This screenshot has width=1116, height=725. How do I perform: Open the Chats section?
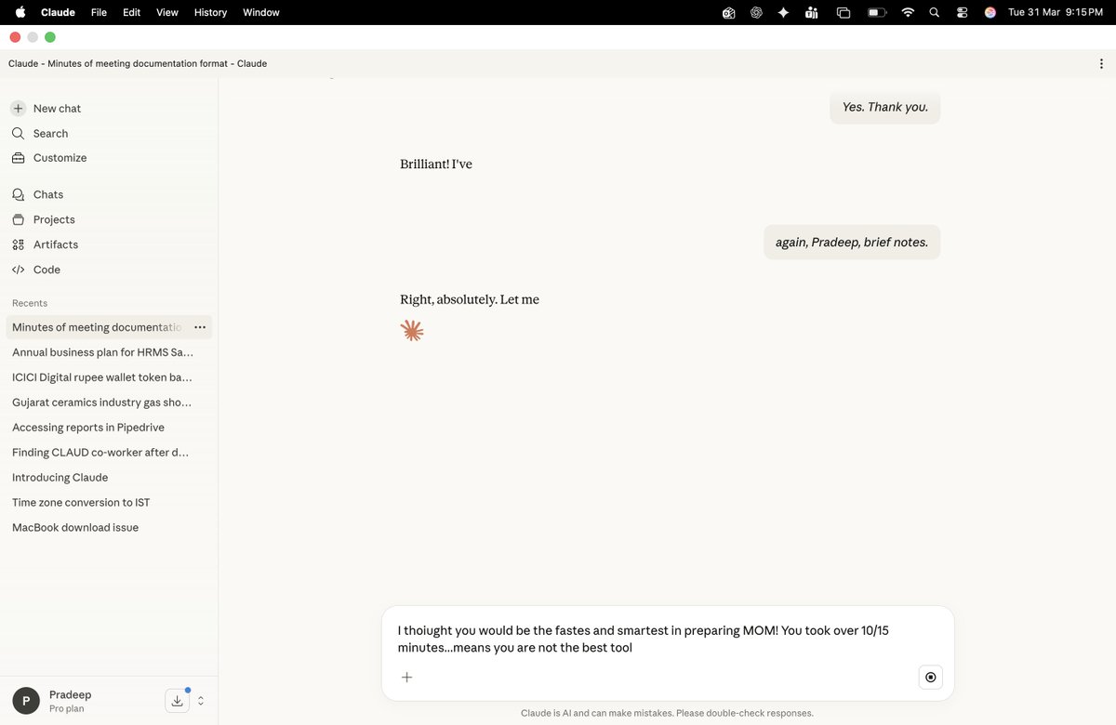pyautogui.click(x=37, y=195)
